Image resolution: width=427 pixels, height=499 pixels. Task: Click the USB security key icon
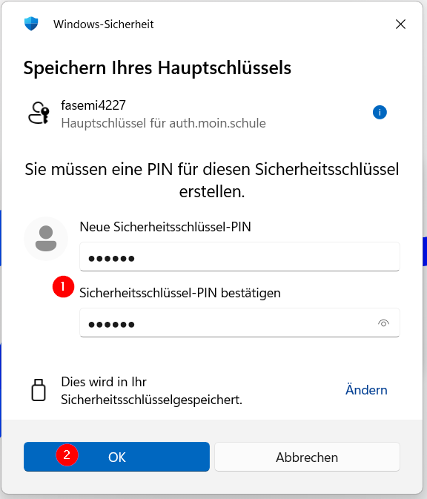pos(39,390)
